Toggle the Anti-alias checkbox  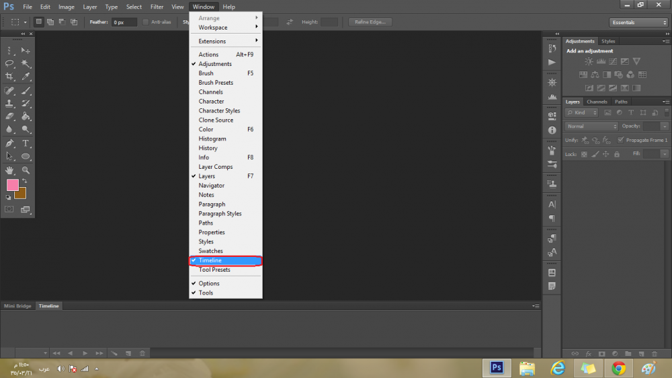pos(146,22)
